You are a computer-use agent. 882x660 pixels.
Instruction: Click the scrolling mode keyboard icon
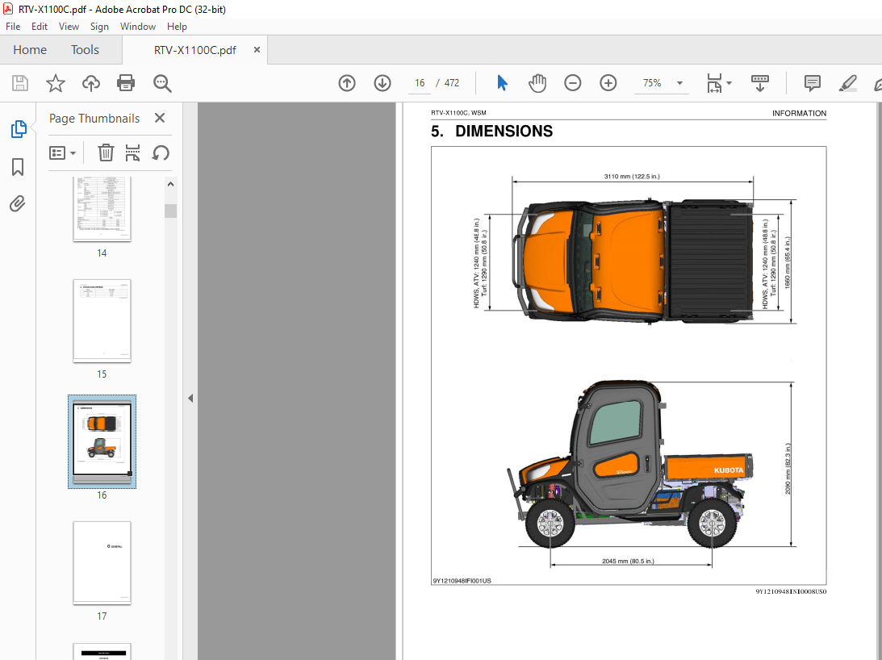[x=760, y=83]
